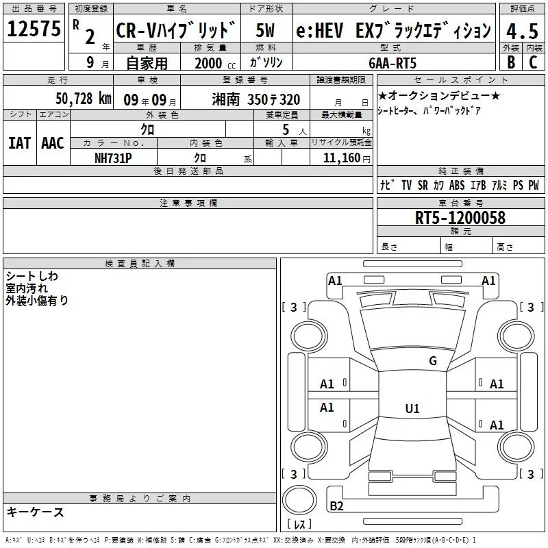548x548 pixels.
Task: Click the B2 mark on the rear bumper
Action: point(336,506)
